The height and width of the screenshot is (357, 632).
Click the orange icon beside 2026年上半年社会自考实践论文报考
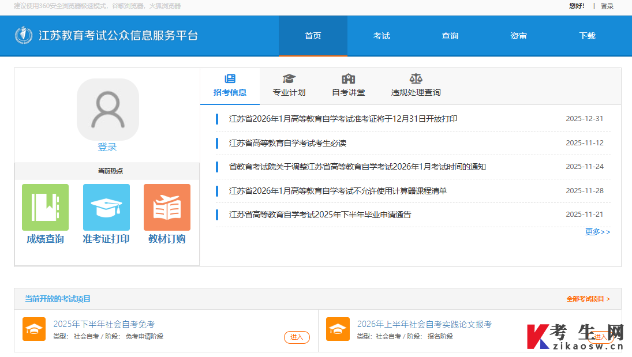(338, 329)
